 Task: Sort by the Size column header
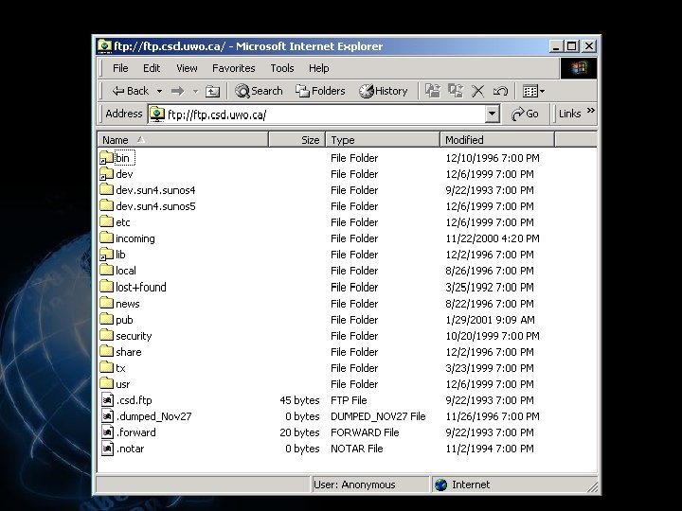[x=297, y=140]
